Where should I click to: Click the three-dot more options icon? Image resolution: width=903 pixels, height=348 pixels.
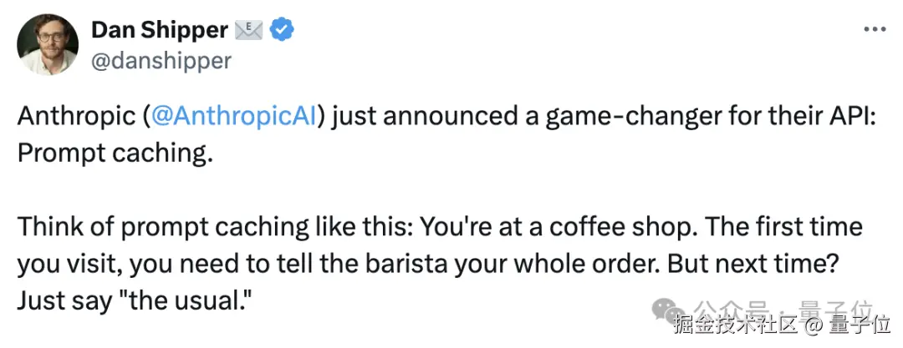pos(874,29)
